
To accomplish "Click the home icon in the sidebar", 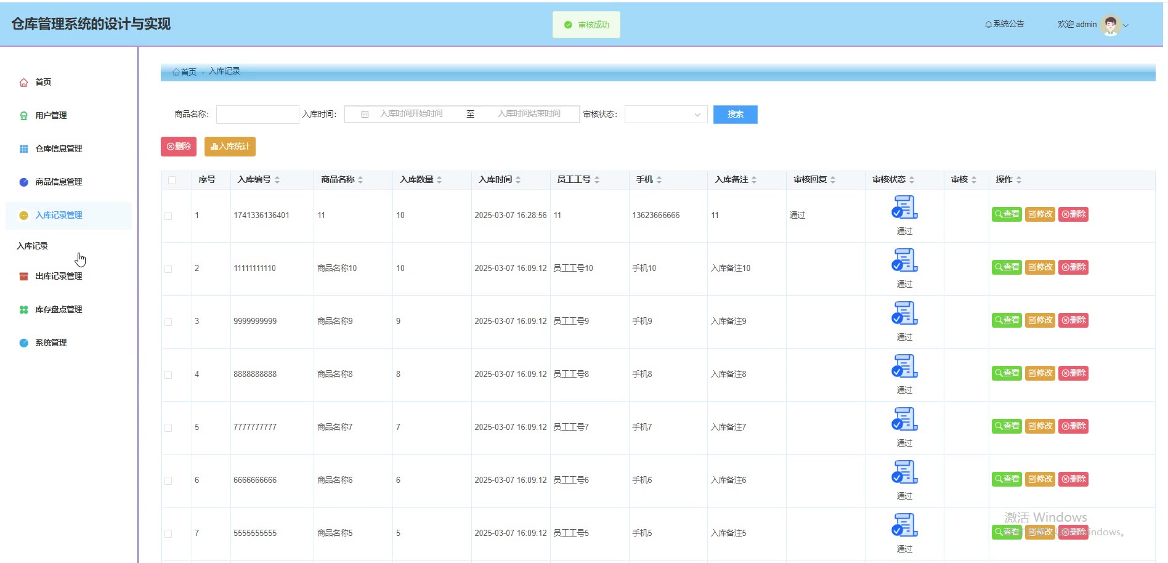I will click(x=23, y=83).
